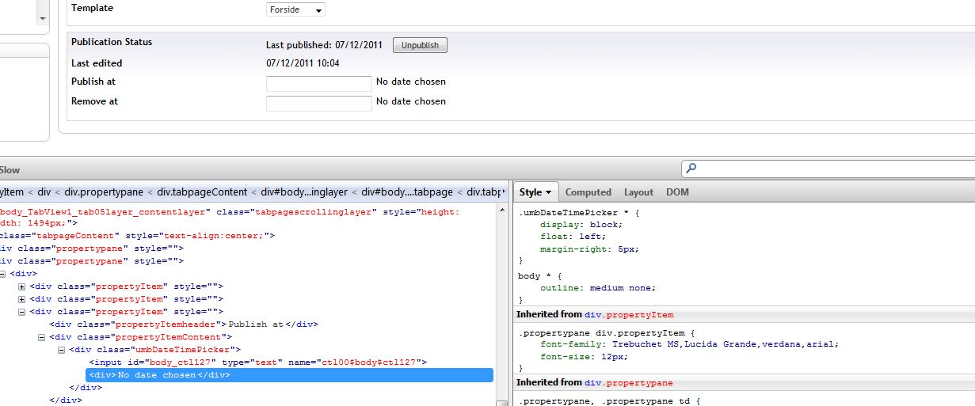Select the highlighted 'No date chosen' div row
This screenshot has height=406, width=975.
point(289,375)
